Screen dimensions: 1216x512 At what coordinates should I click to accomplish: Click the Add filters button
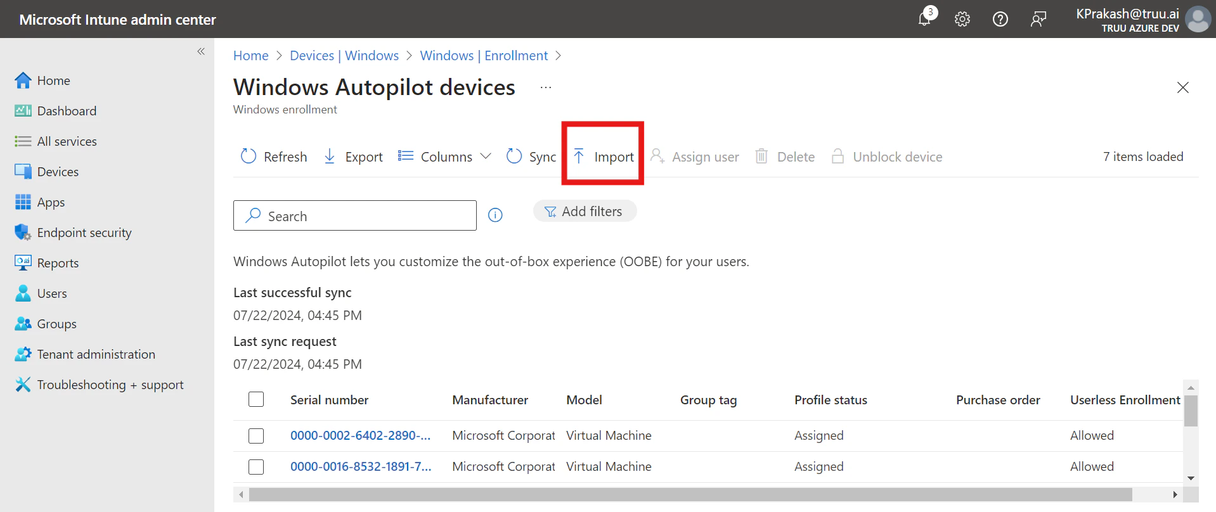585,212
